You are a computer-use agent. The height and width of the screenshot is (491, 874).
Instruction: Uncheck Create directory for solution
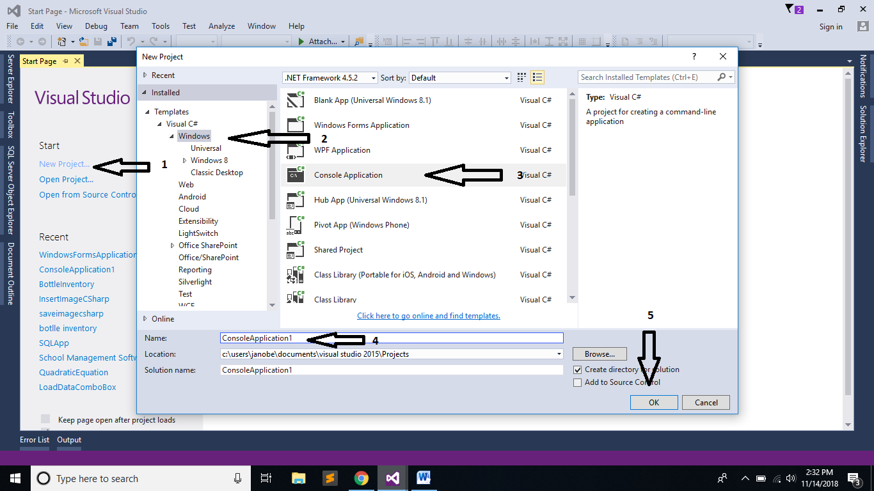[578, 370]
